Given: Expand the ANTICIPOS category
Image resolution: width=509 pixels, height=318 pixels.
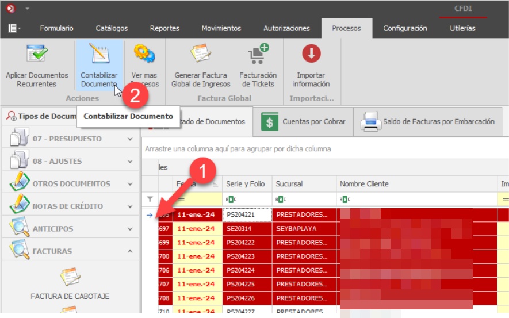Looking at the screenshot, I should (130, 229).
